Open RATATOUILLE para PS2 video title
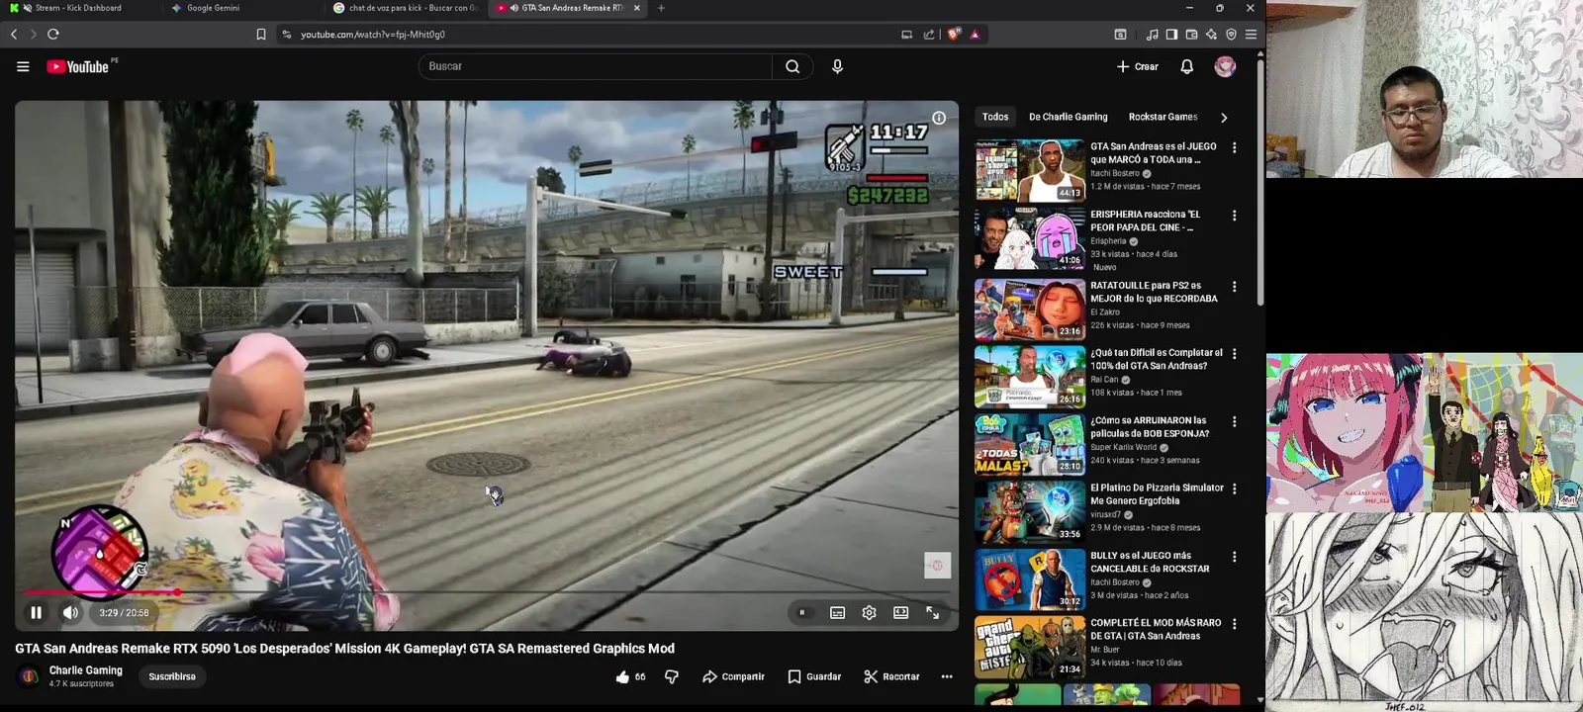The height and width of the screenshot is (712, 1583). click(1154, 292)
